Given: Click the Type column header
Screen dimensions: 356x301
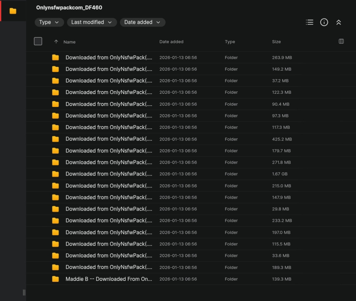Looking at the screenshot, I should (230, 42).
